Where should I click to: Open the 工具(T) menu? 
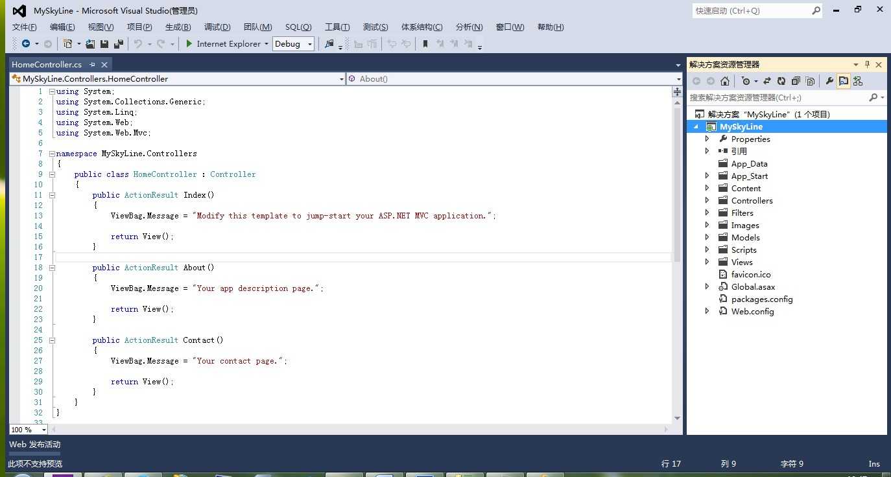point(337,27)
